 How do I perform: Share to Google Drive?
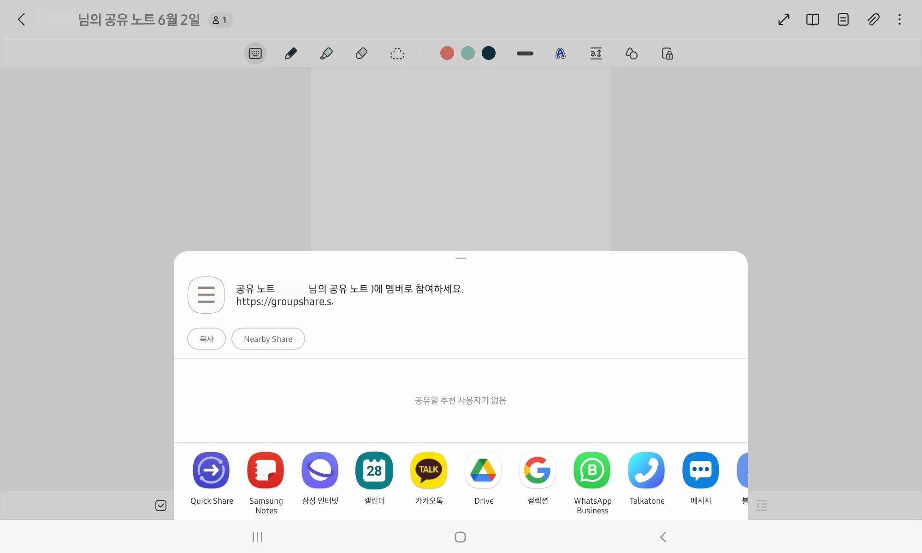[483, 470]
